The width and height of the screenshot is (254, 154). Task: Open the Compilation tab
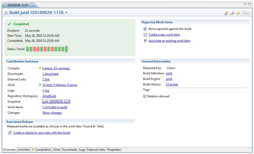click(x=42, y=150)
